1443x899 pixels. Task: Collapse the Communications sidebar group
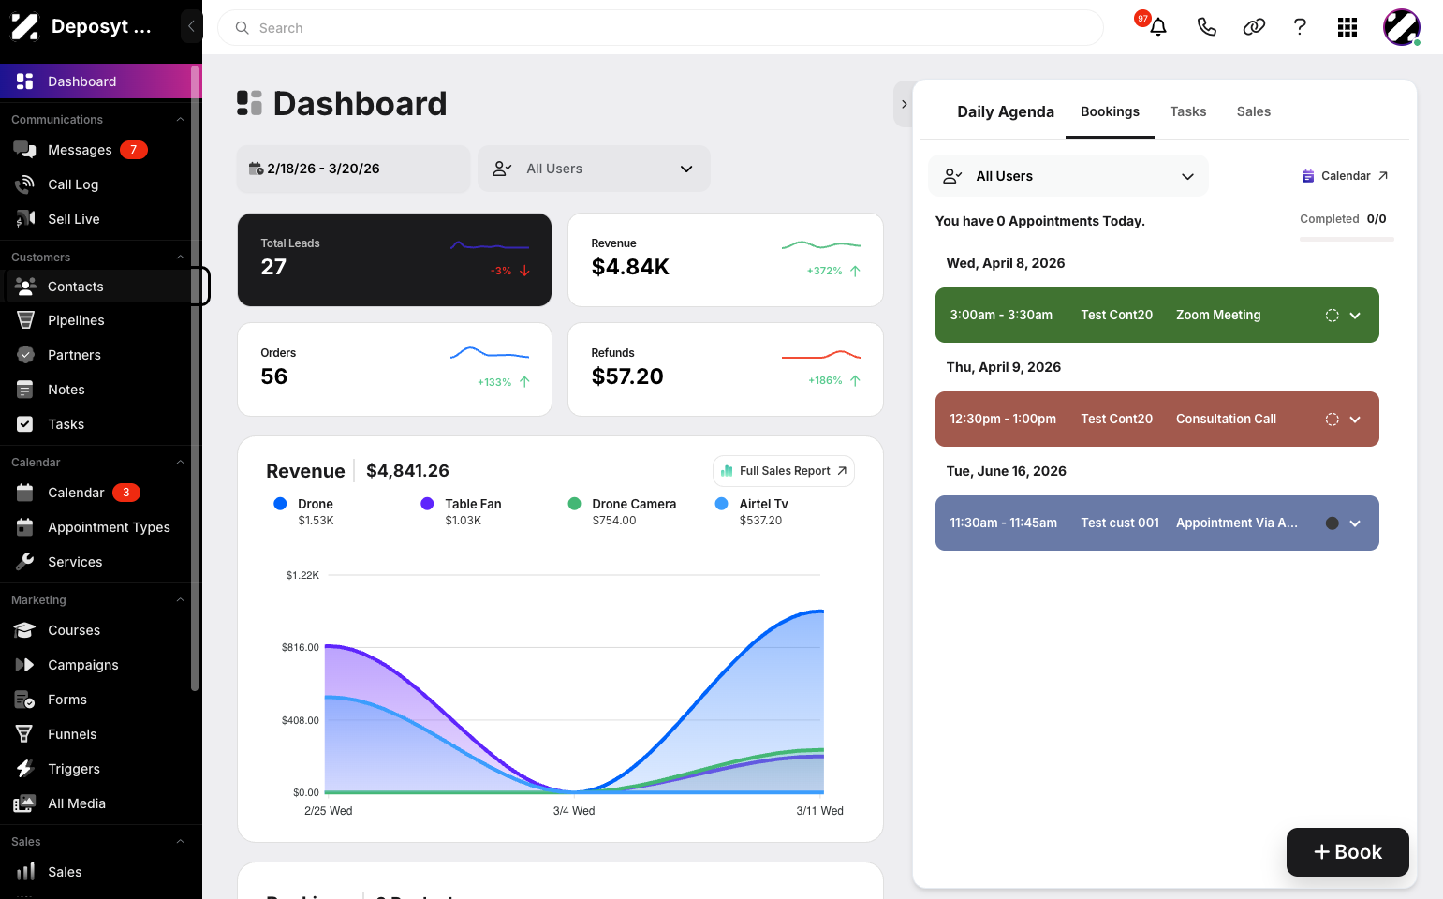pos(180,120)
